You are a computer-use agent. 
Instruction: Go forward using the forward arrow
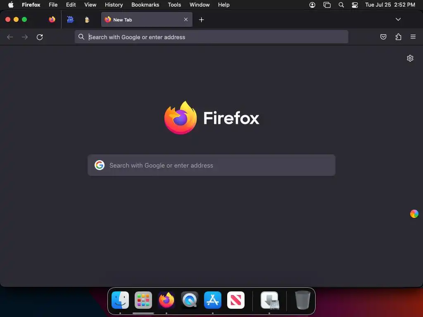pos(25,37)
